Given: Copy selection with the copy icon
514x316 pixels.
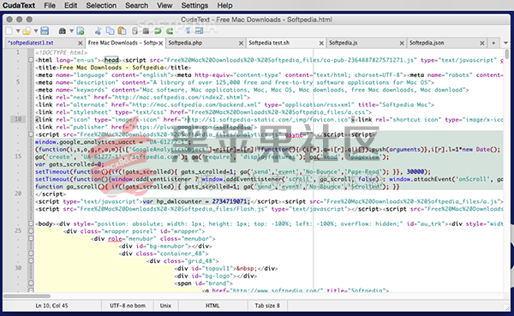Looking at the screenshot, I should point(111,31).
